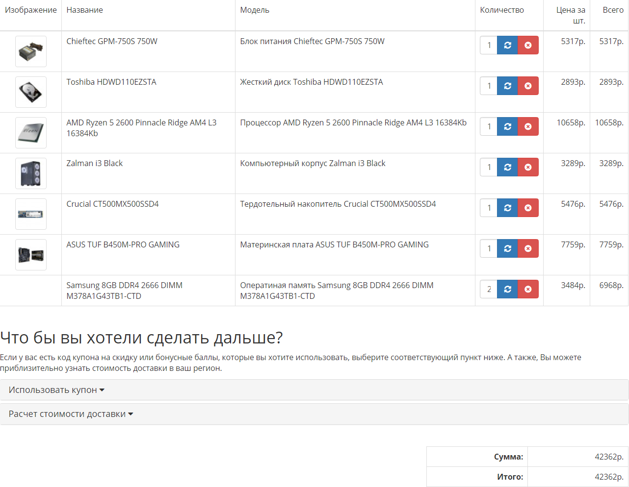The height and width of the screenshot is (487, 629).
Task: Click model text Оперативная память Samsung 8GB DDR4
Action: 337,291
